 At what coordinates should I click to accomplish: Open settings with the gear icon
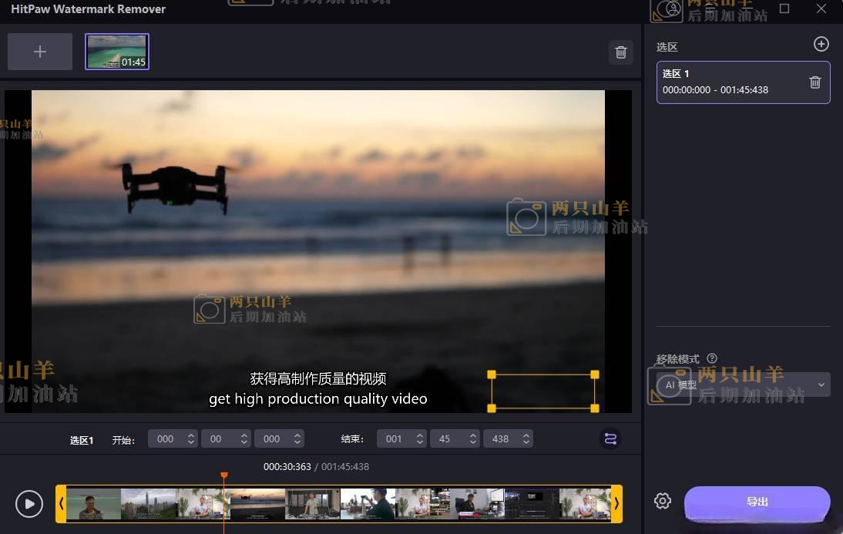pyautogui.click(x=662, y=501)
